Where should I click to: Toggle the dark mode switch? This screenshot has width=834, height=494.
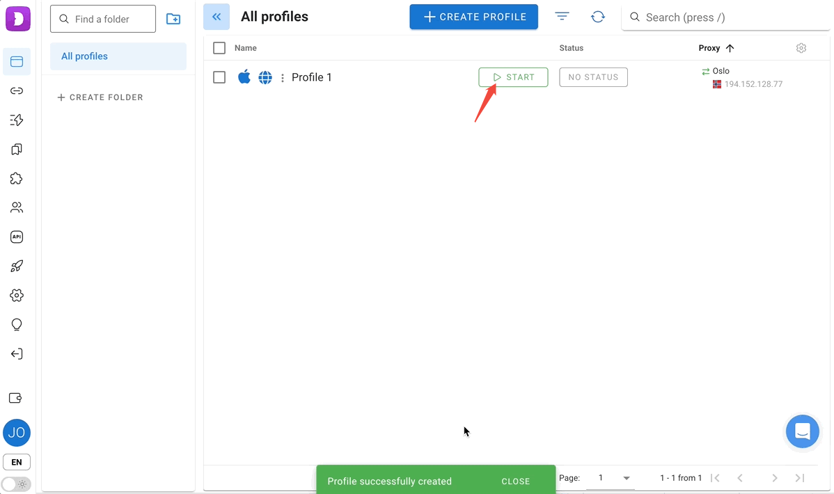click(x=16, y=484)
